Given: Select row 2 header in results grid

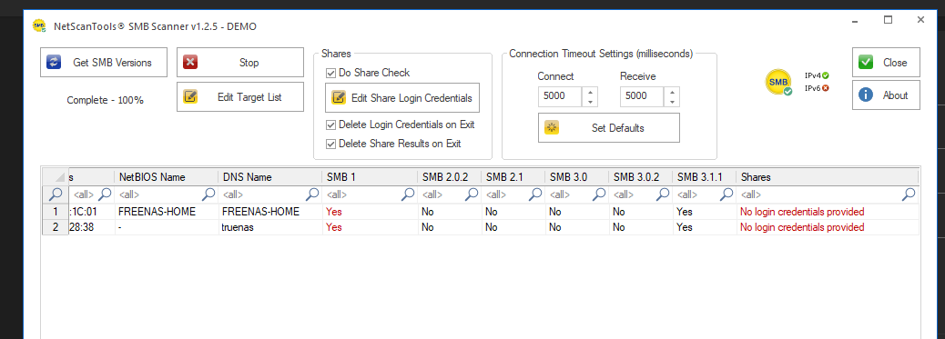Looking at the screenshot, I should click(56, 227).
